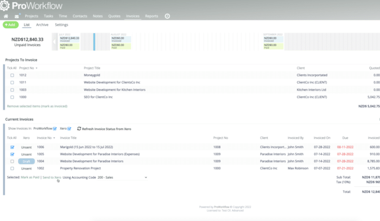Select August 2022 invoiced amount box

(x=121, y=40)
